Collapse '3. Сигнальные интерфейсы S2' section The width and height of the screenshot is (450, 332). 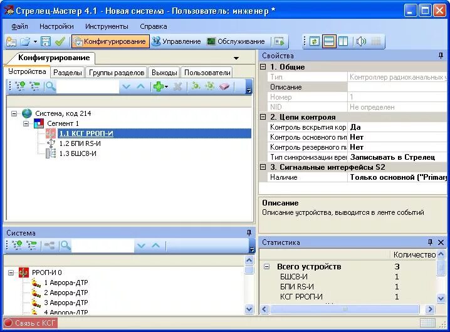tap(263, 167)
